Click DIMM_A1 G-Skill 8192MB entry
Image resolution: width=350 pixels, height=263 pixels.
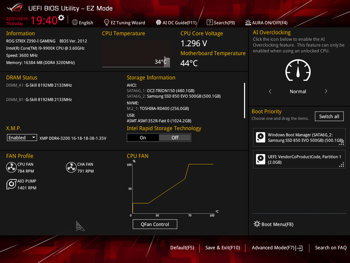coord(39,85)
